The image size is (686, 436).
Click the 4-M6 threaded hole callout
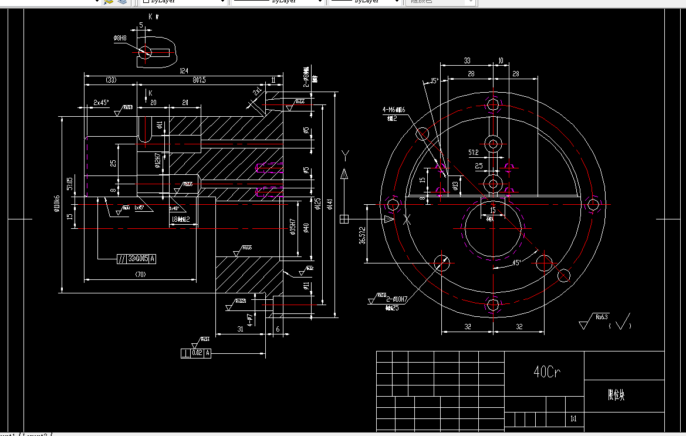click(x=394, y=110)
